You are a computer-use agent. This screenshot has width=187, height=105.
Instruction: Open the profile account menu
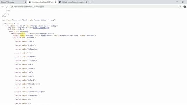click(x=185, y=7)
